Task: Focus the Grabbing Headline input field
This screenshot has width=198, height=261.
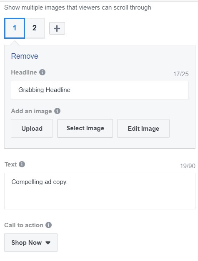Action: click(100, 90)
